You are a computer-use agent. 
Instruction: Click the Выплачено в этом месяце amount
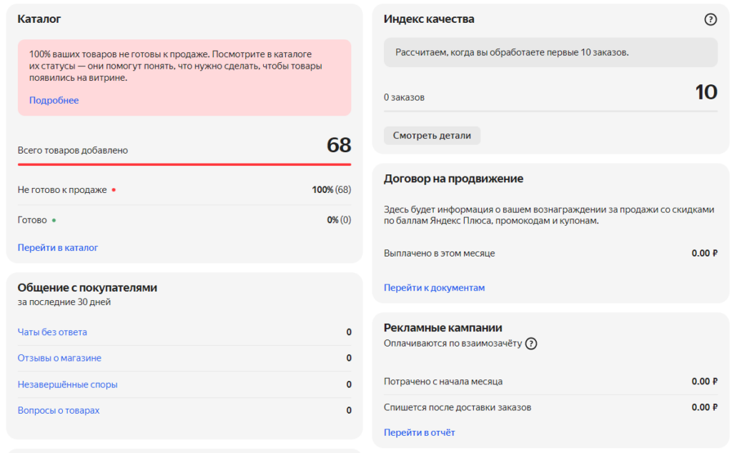click(x=704, y=254)
